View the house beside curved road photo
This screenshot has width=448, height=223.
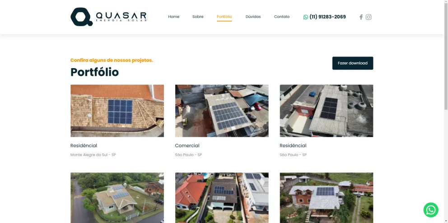coord(117,198)
